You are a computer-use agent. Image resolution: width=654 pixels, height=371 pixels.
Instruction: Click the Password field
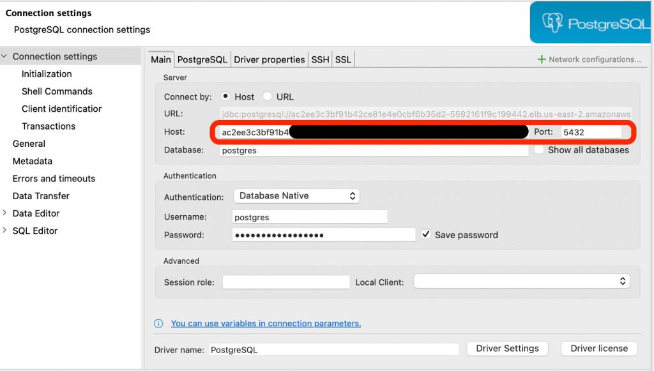point(324,235)
